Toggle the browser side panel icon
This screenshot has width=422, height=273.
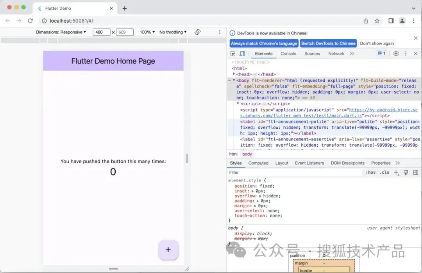tap(391, 21)
